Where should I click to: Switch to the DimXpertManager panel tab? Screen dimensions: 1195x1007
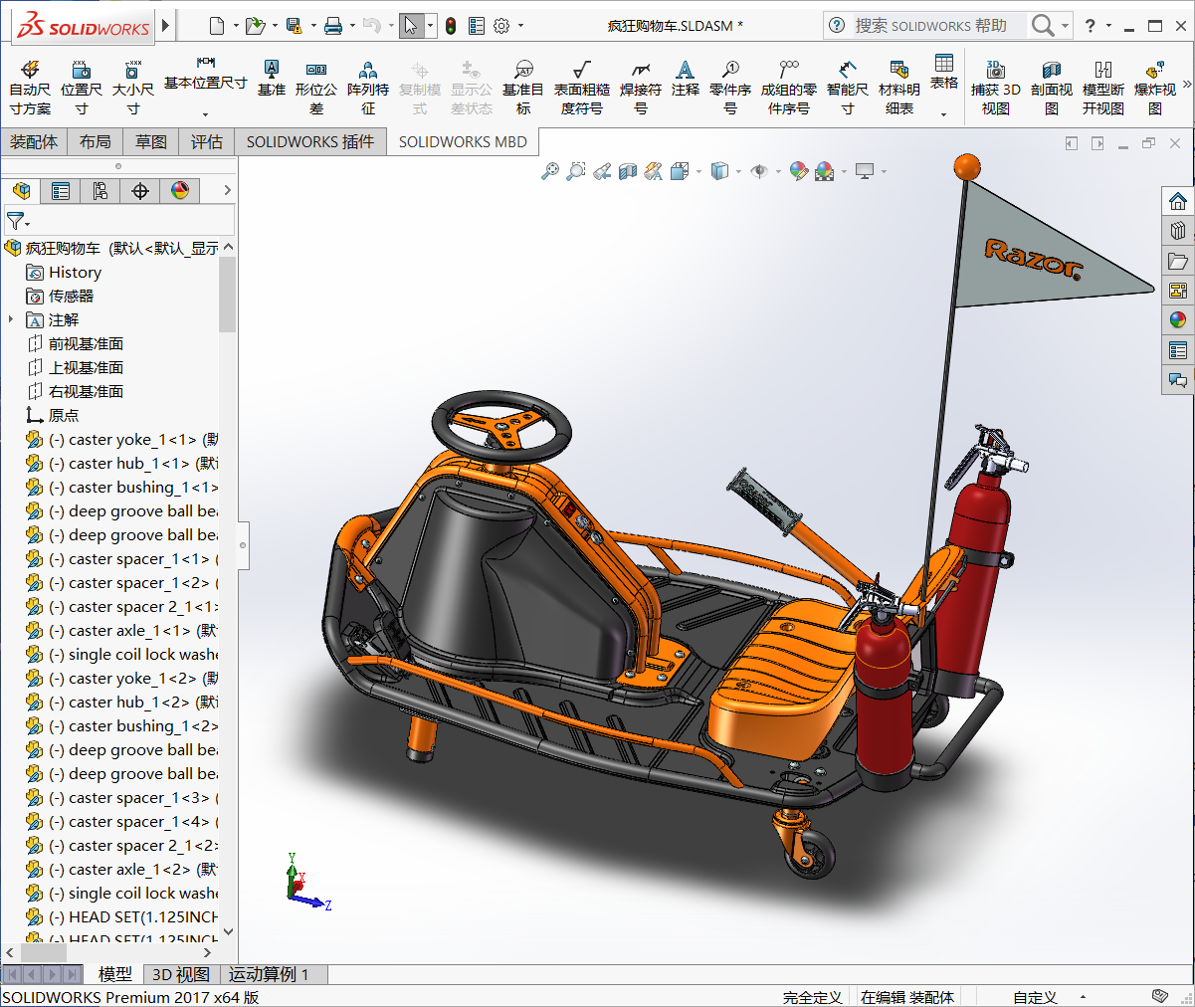point(140,190)
